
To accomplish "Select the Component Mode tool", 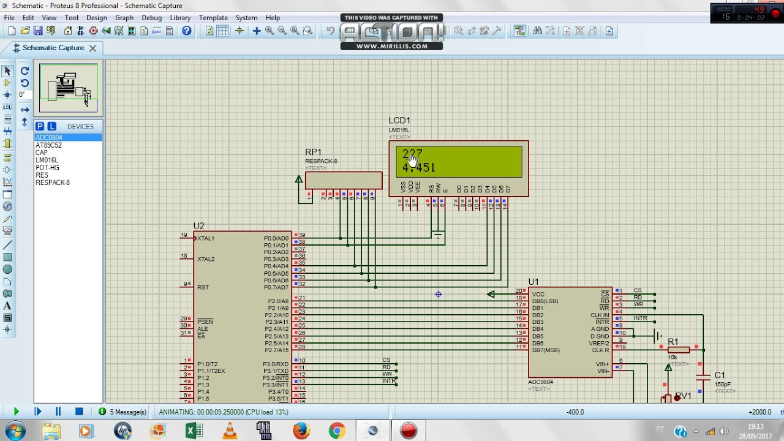I will pyautogui.click(x=7, y=83).
